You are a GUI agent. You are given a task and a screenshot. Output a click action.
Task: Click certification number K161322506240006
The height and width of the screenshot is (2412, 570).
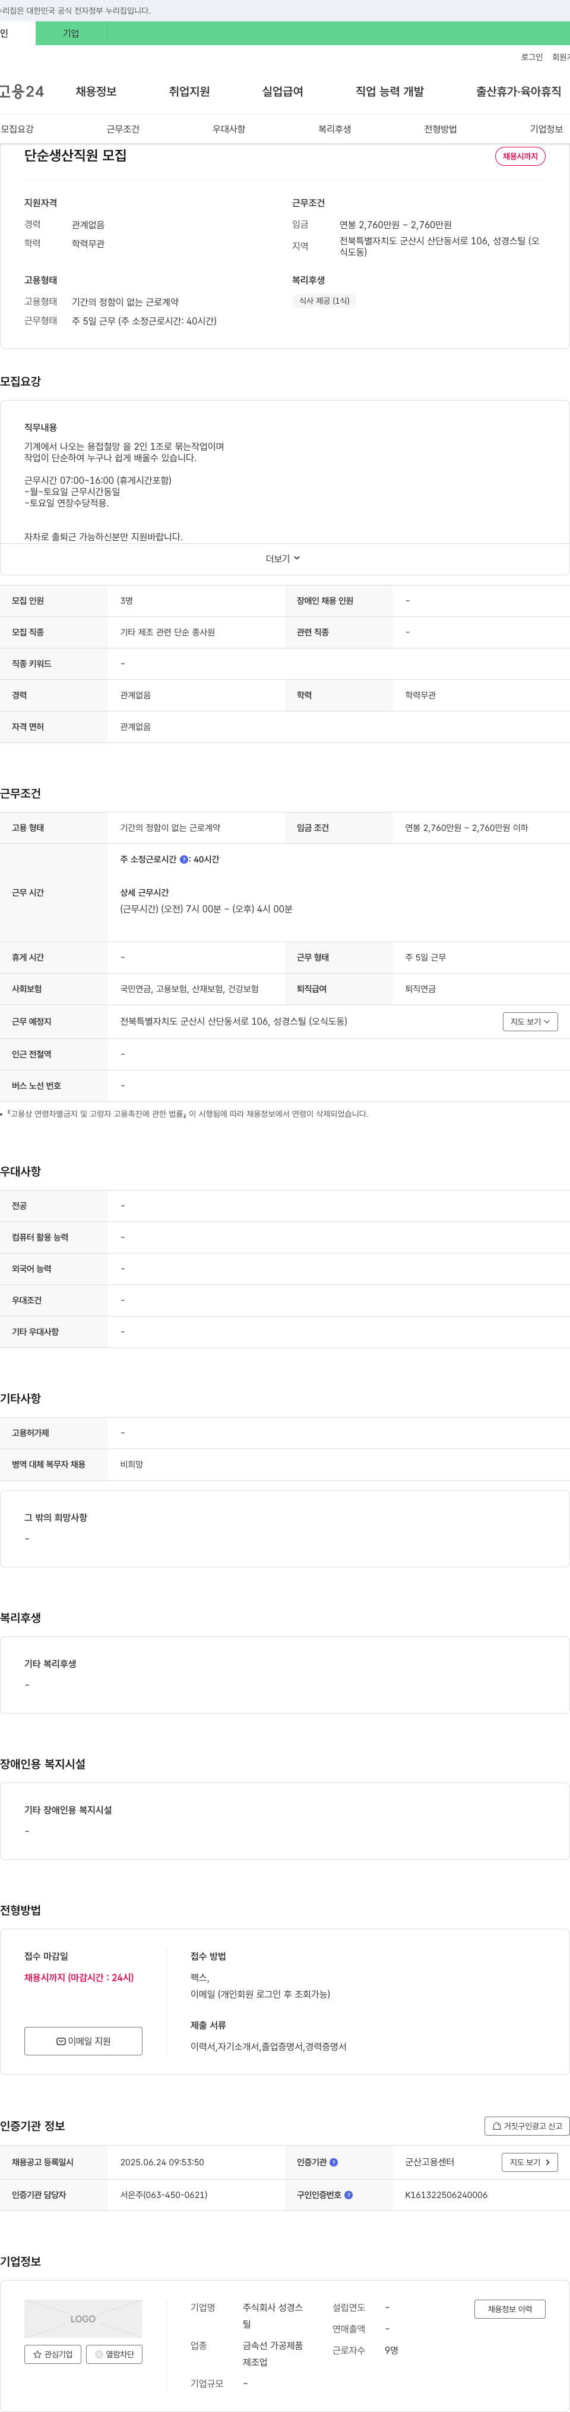point(445,2194)
